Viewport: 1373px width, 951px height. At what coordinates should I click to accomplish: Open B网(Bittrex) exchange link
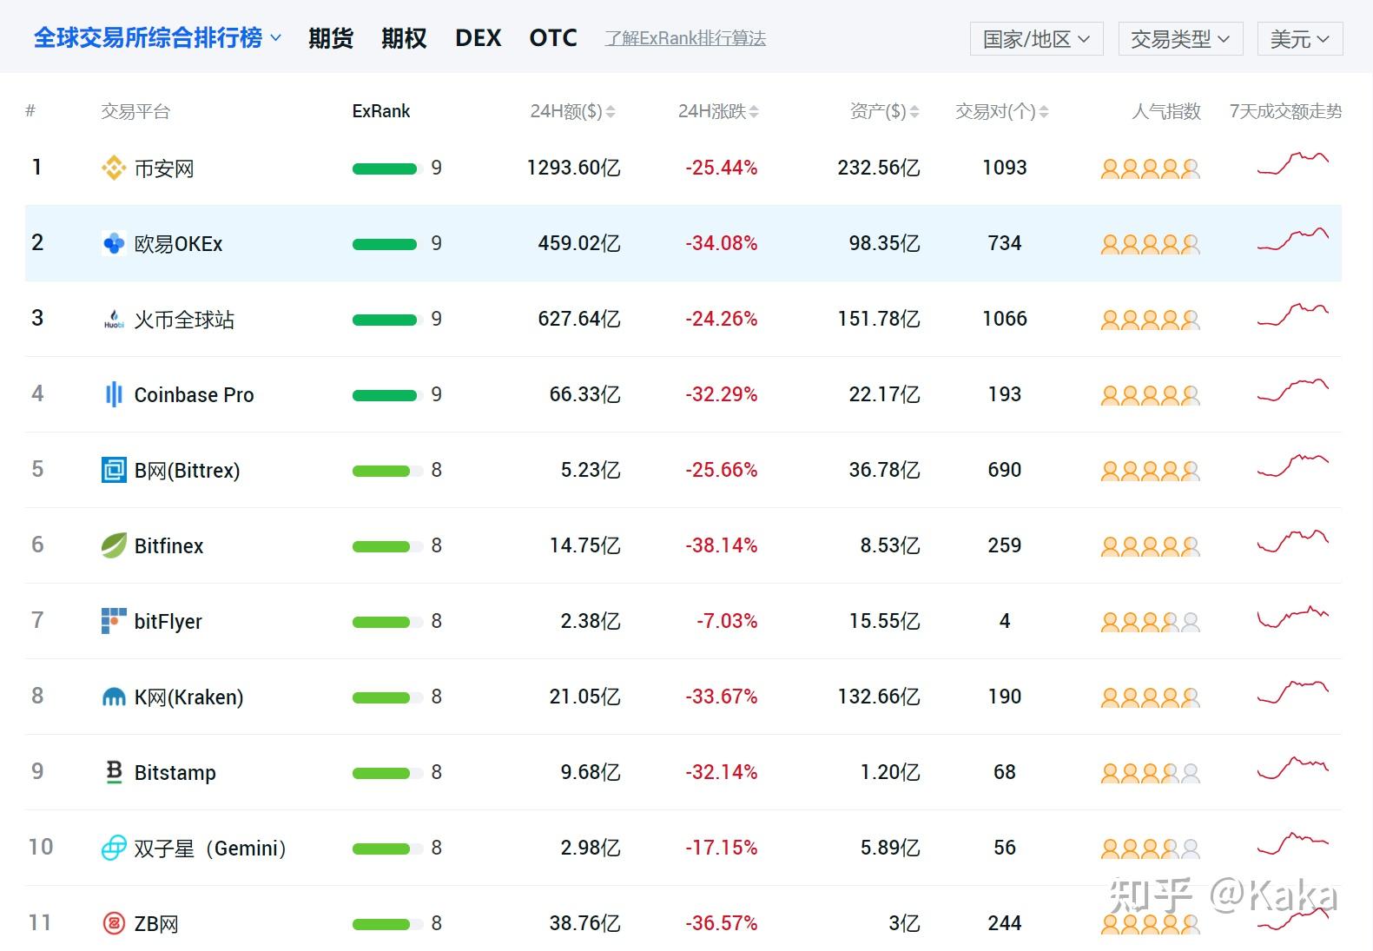[x=187, y=471]
